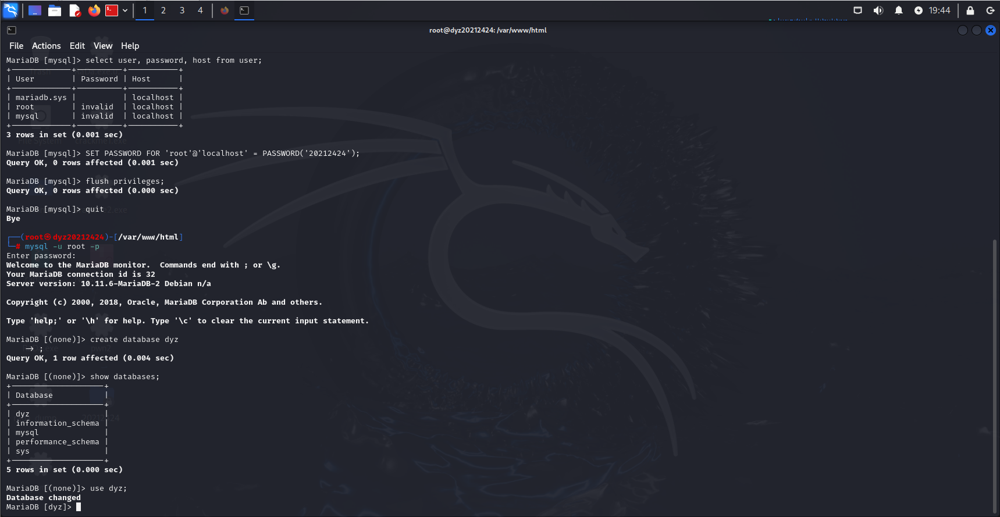Minimize the terminal window
This screenshot has width=1000, height=517.
point(963,30)
